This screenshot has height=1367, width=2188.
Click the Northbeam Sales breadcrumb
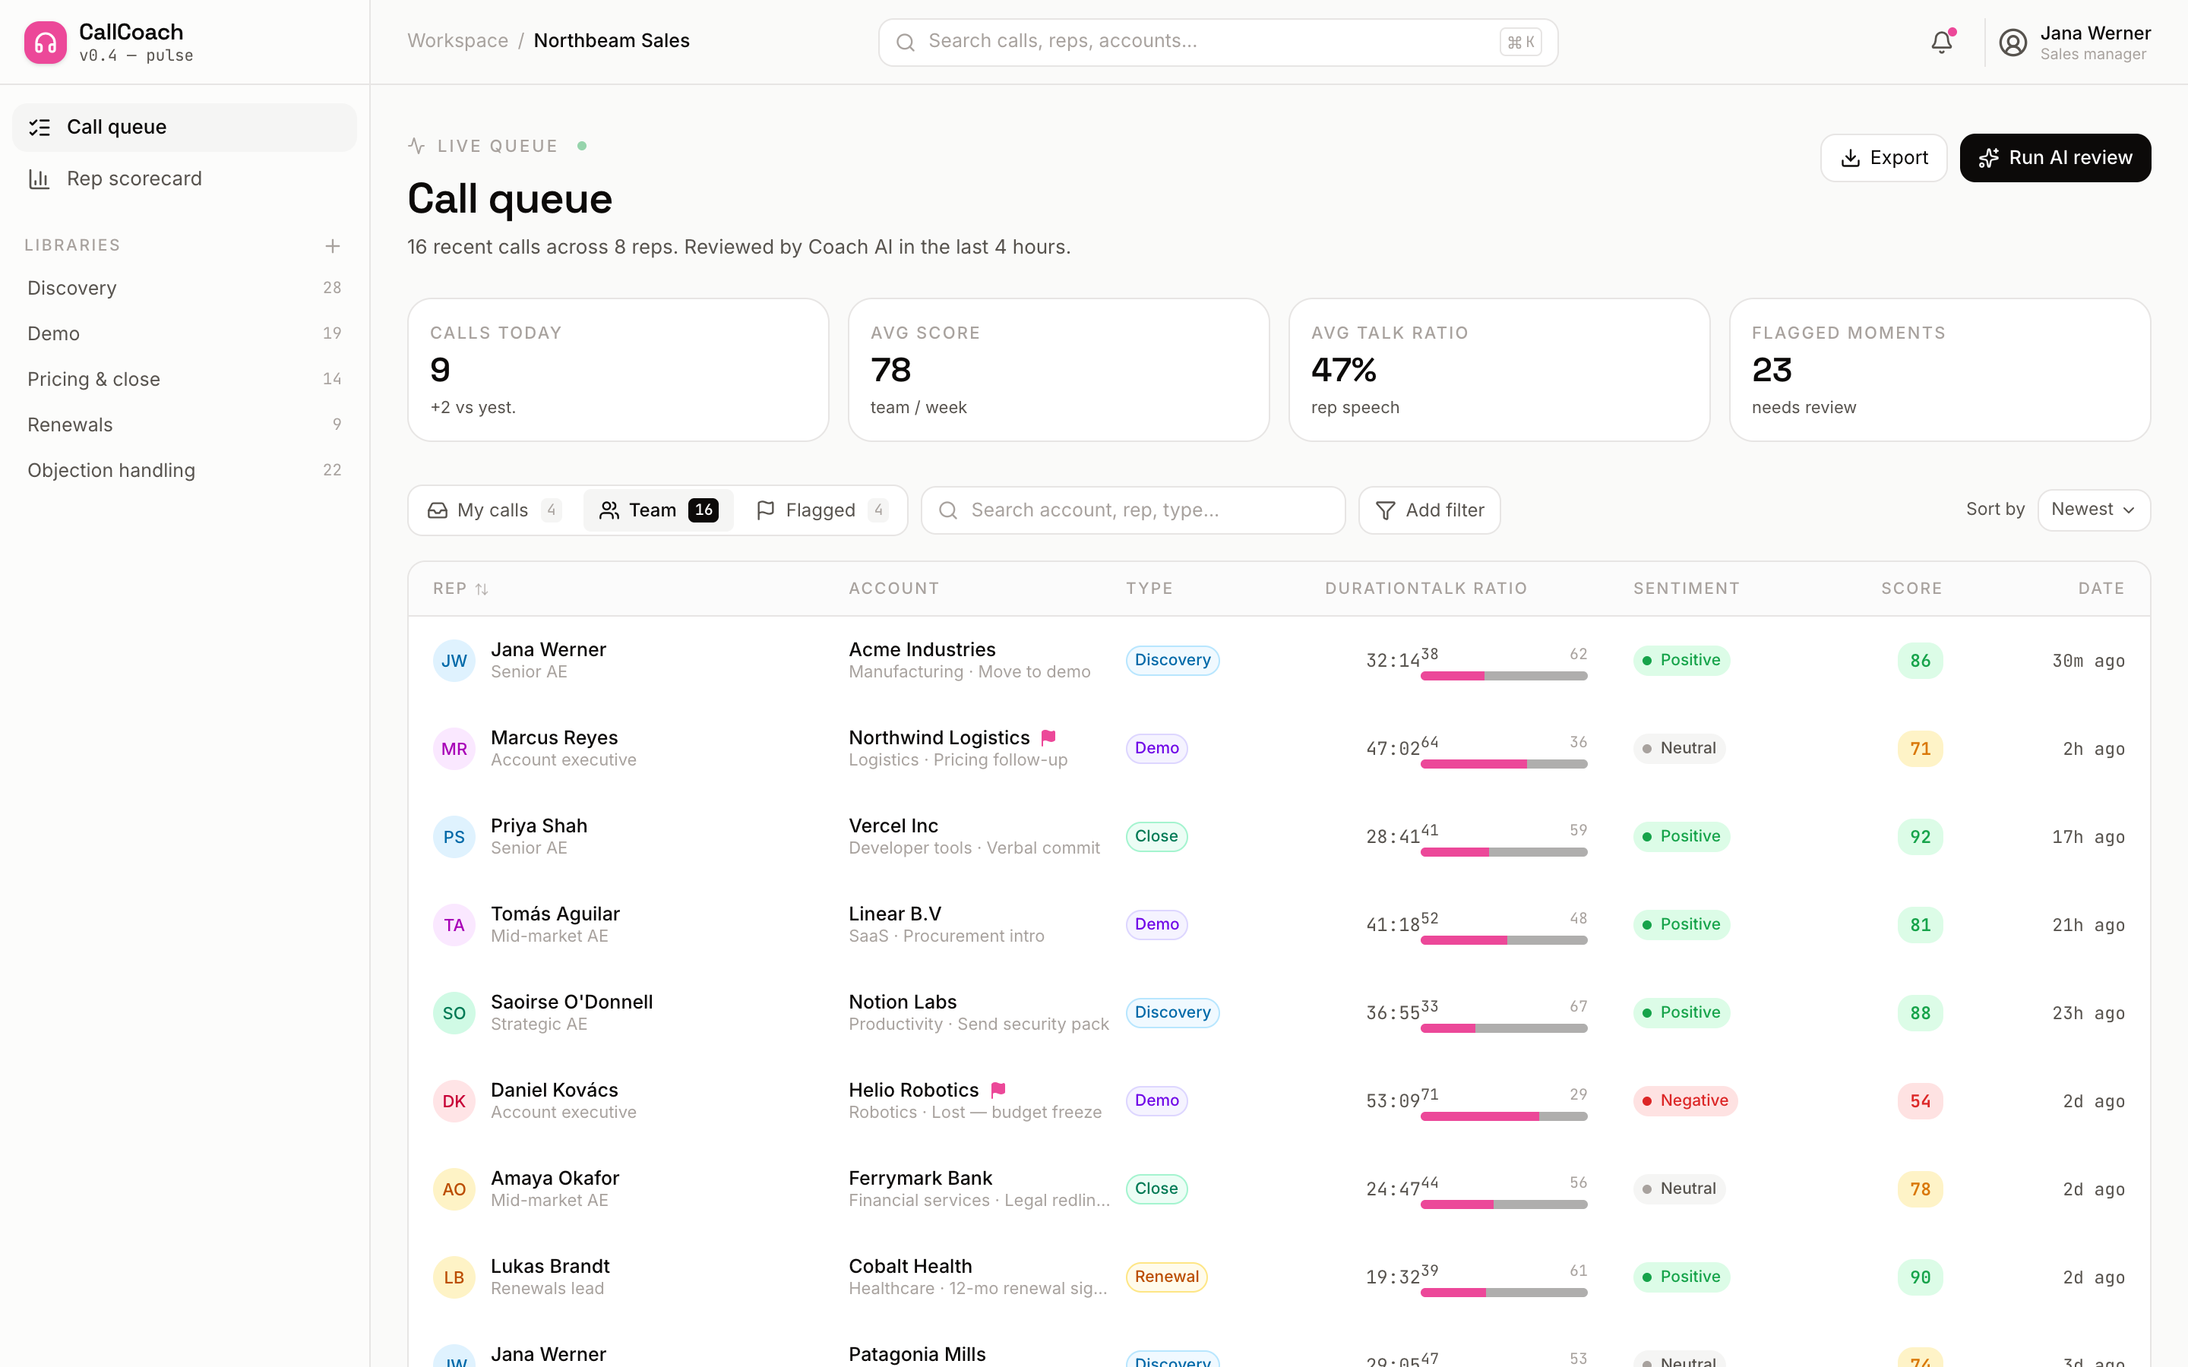611,41
